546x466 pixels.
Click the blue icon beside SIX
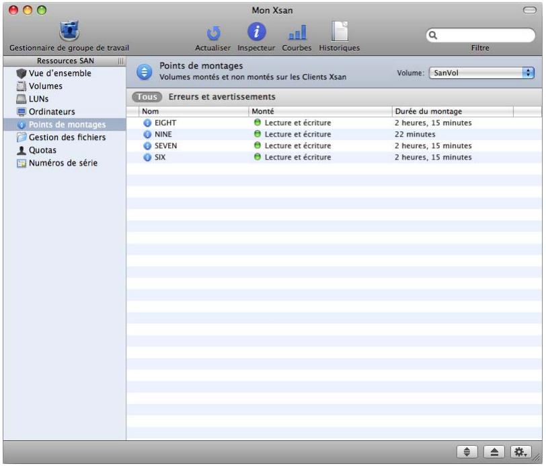tap(147, 158)
